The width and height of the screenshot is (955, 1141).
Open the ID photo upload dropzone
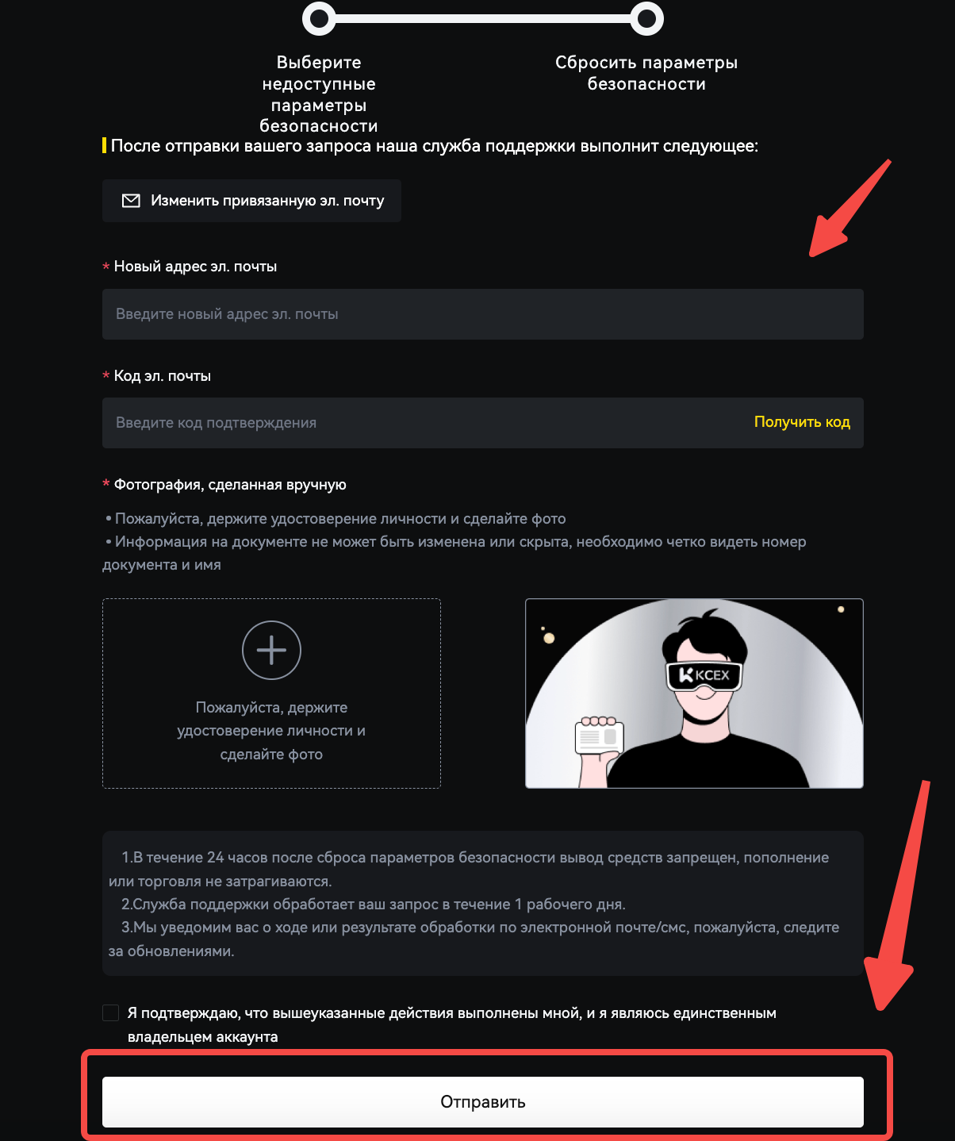271,693
